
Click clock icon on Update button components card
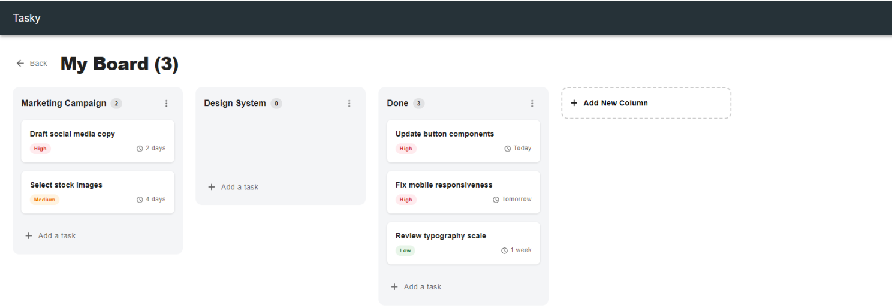click(x=508, y=149)
